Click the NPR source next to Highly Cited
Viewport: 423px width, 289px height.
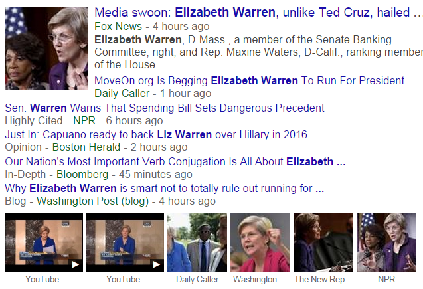[84, 121]
